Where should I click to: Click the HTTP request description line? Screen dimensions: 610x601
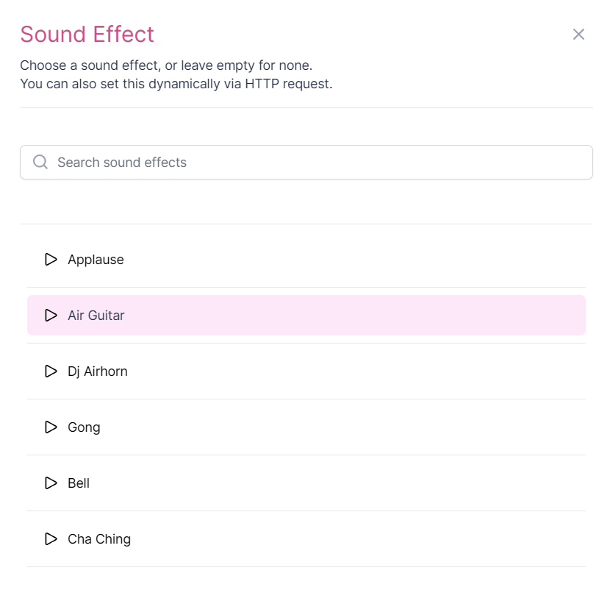[176, 84]
